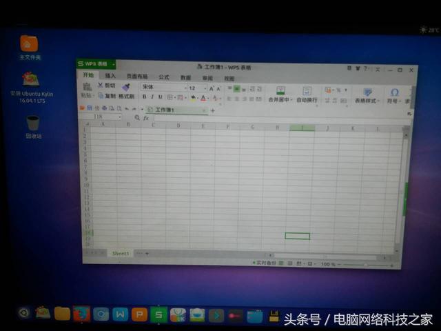Click the borders grid icon
Image resolution: width=441 pixels, height=331 pixels.
(x=170, y=97)
